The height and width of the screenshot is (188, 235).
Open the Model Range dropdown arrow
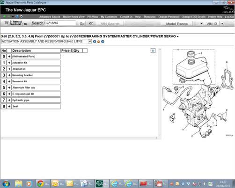point(201,23)
